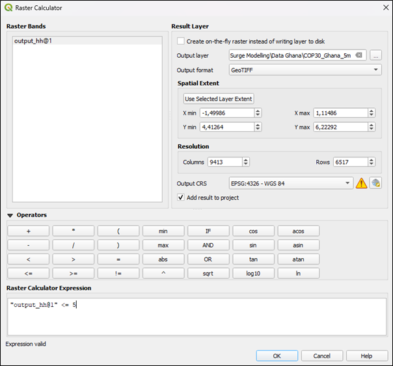Insert the less-than-or-equal operator
This screenshot has height=366, width=393.
point(29,273)
